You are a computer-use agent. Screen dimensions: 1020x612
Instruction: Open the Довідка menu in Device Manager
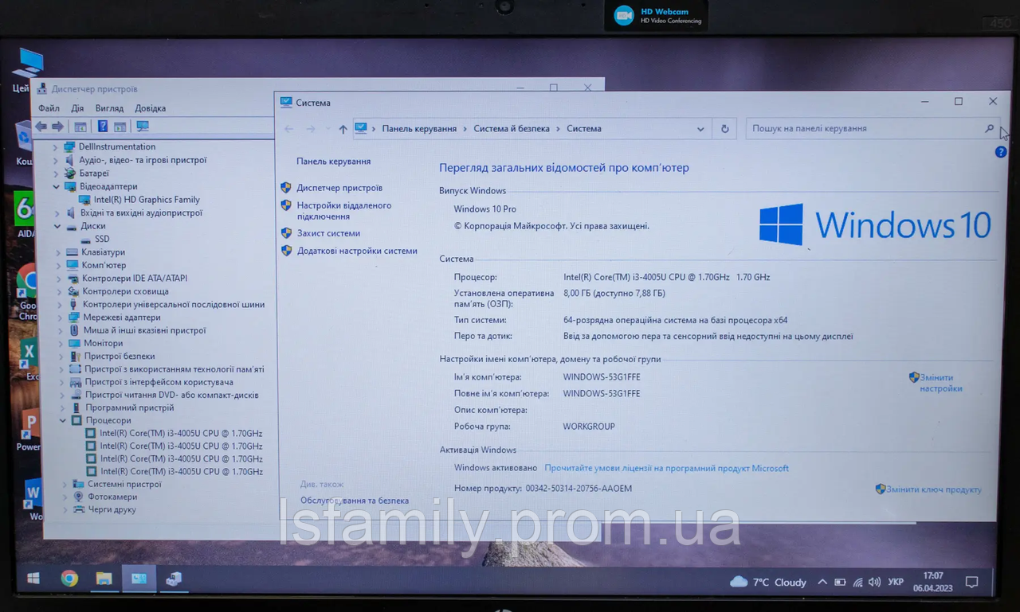click(x=151, y=108)
